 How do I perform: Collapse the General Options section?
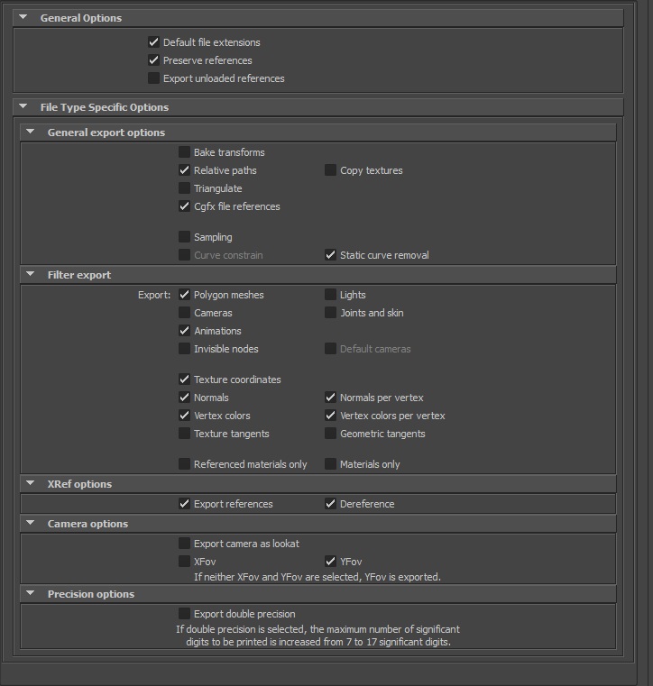tap(23, 18)
